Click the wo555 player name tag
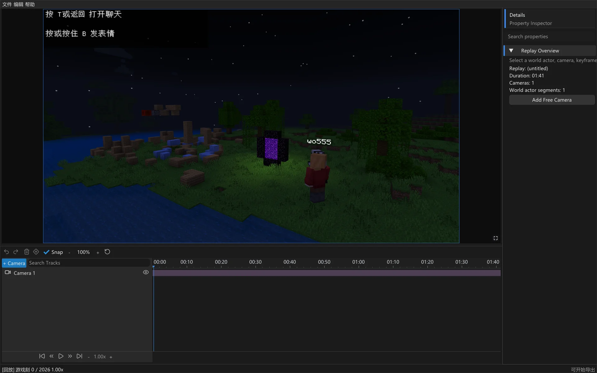Viewport: 597px width, 373px height. click(319, 141)
